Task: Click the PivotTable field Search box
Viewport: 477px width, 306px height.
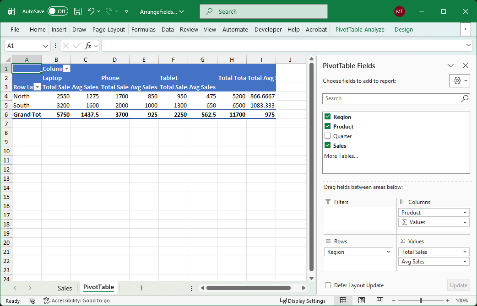Action: tap(396, 98)
